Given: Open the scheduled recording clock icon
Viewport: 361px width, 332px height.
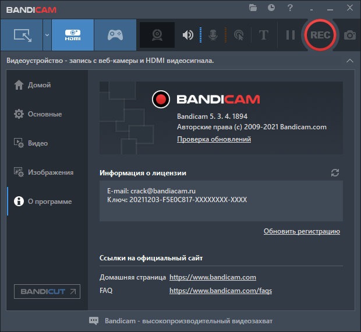Looking at the screenshot, I should tap(271, 8).
